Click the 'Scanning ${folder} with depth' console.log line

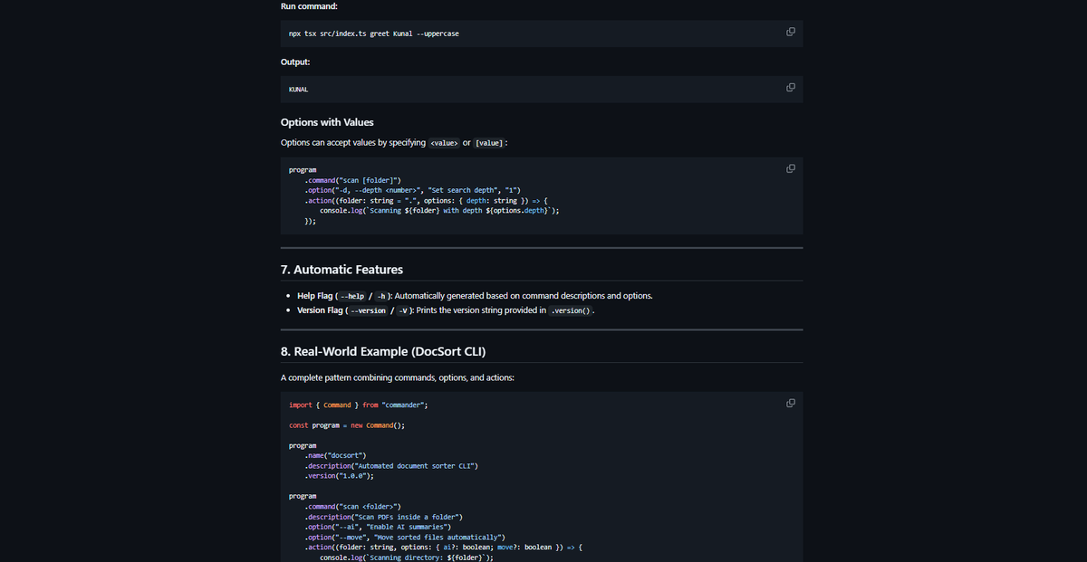tap(439, 210)
